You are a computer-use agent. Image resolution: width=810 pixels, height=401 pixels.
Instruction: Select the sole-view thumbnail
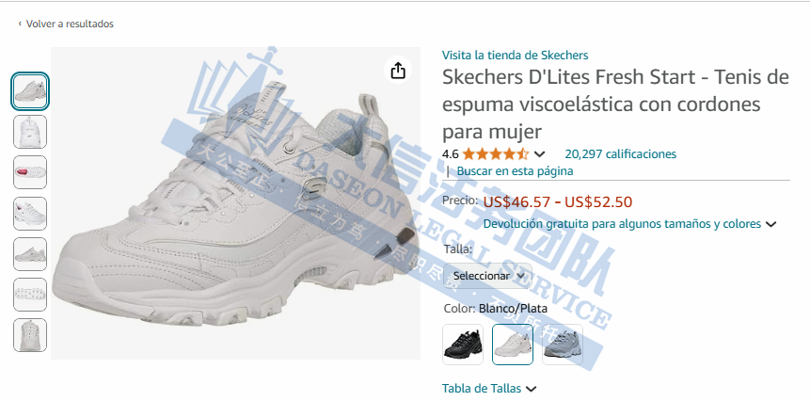click(x=30, y=295)
